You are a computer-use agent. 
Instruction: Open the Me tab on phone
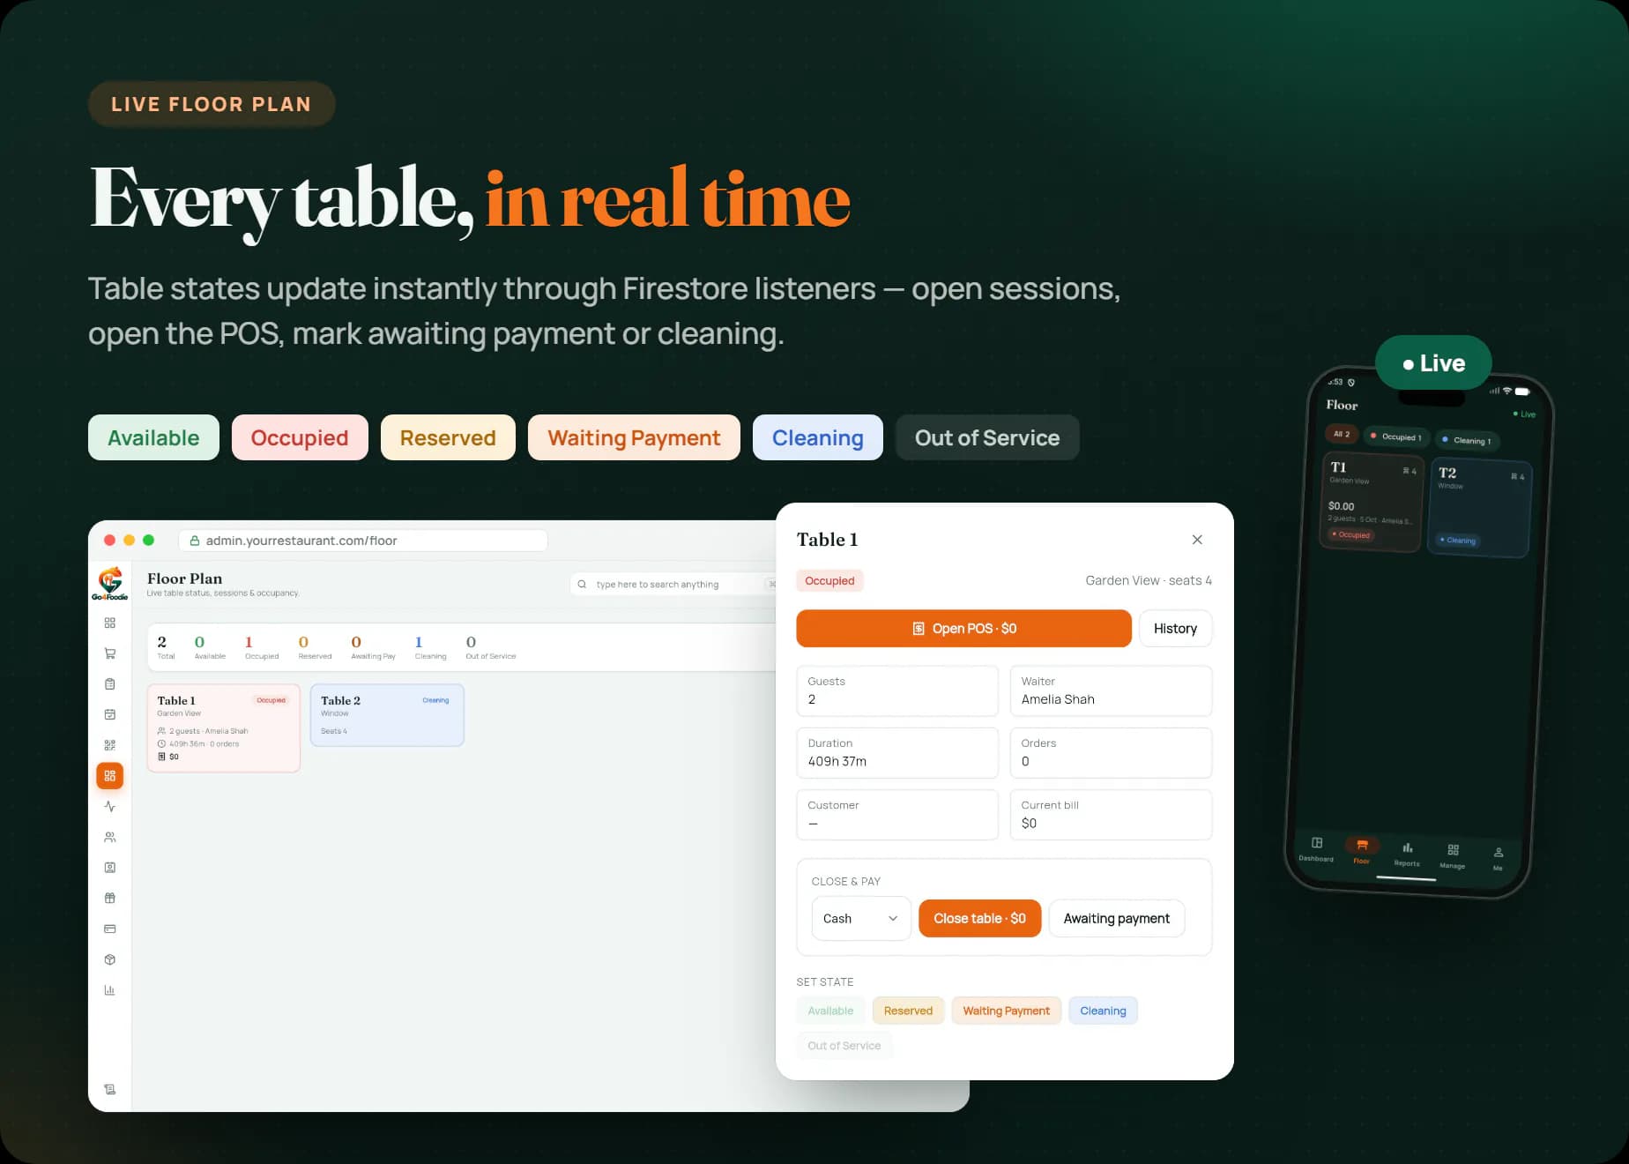click(1498, 858)
